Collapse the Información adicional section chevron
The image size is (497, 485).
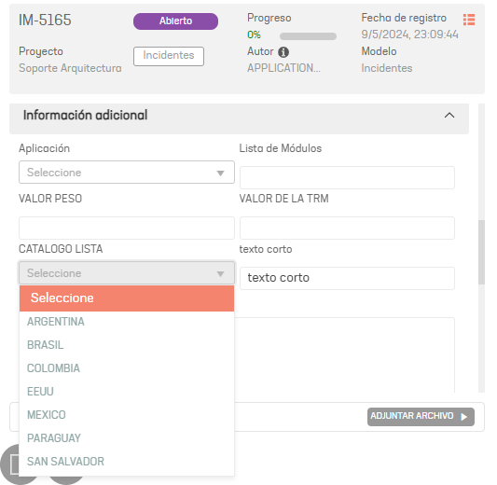pyautogui.click(x=449, y=116)
